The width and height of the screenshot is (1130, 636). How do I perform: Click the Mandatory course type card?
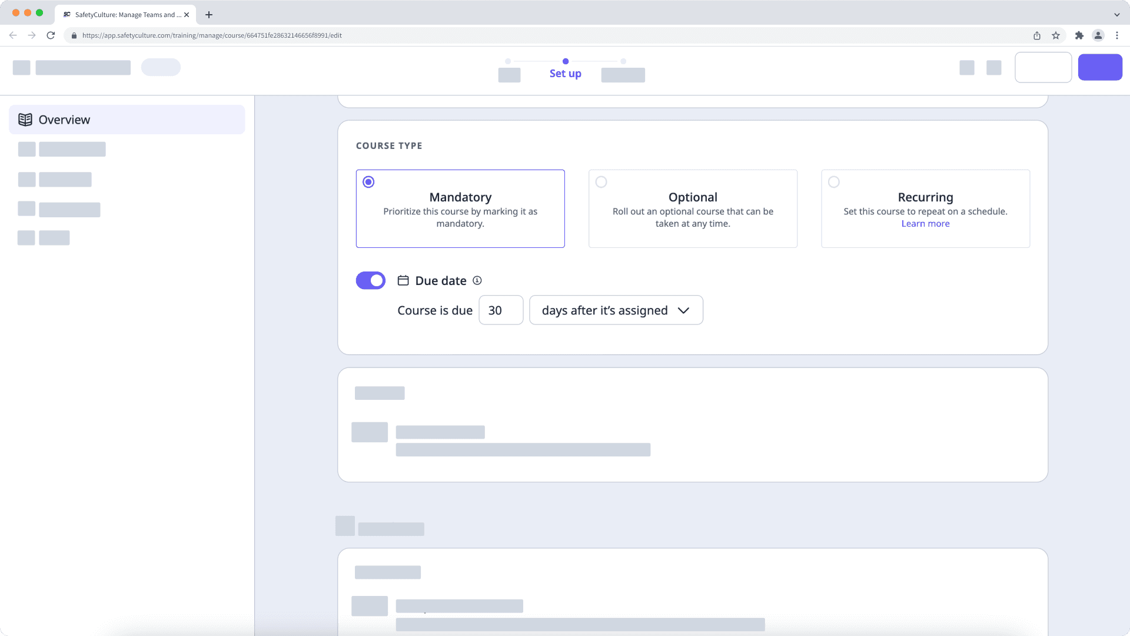(460, 208)
